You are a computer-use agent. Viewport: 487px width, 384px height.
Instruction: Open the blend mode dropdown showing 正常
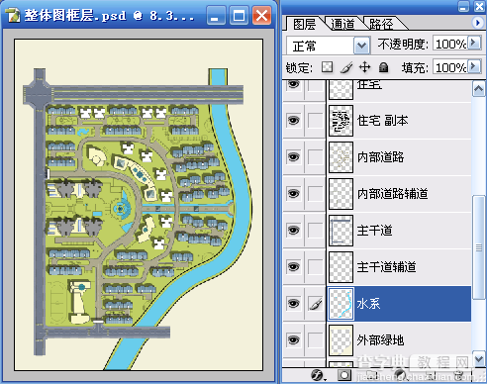[x=361, y=46]
